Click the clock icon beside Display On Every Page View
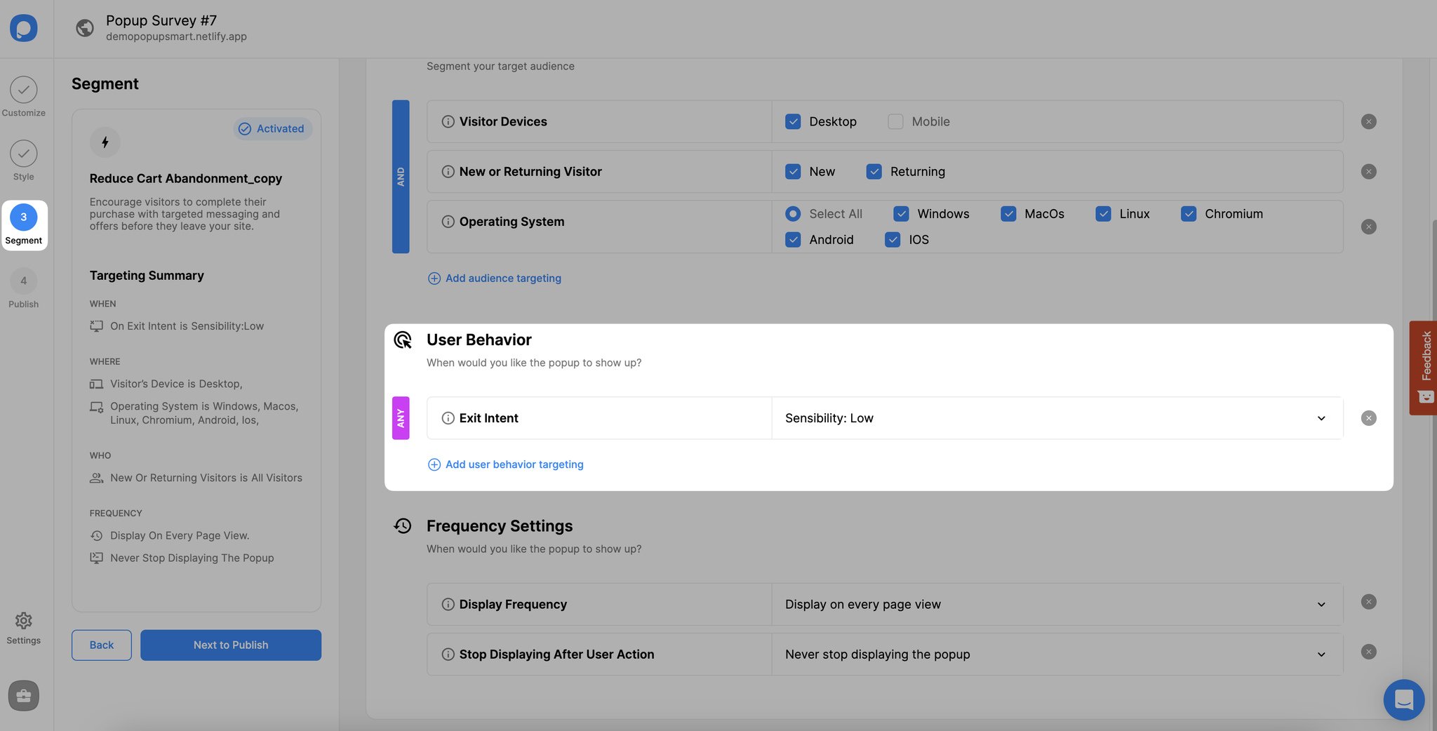1437x731 pixels. 96,535
